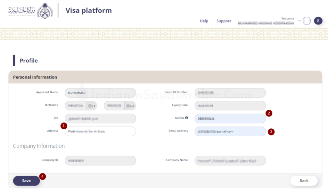The image size is (328, 189).
Task: Switch language with the Arabic ع icon
Action: pyautogui.click(x=318, y=21)
